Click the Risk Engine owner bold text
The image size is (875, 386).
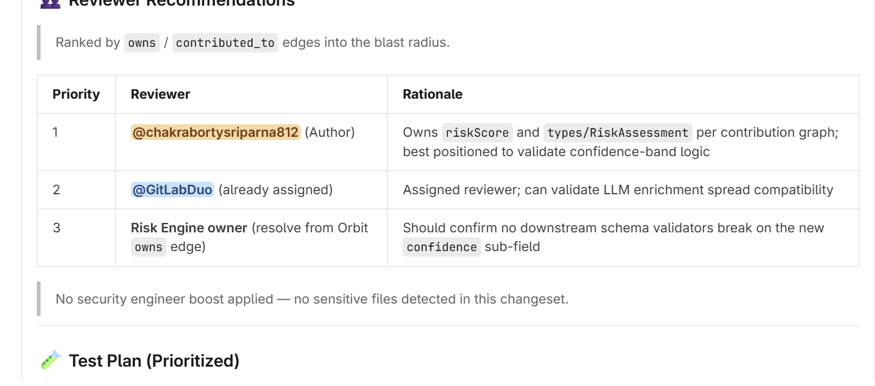pyautogui.click(x=189, y=228)
